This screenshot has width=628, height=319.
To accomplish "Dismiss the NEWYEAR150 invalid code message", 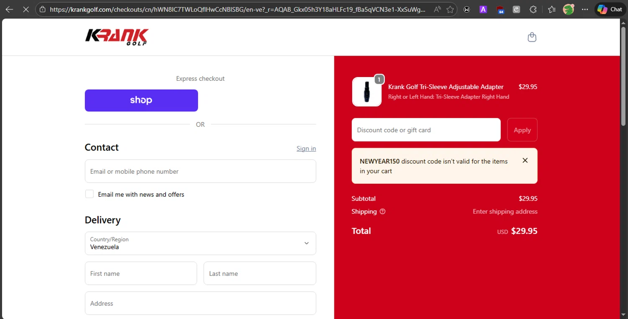I will coord(525,160).
